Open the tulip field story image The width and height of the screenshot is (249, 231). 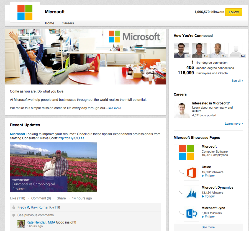tap(53, 167)
